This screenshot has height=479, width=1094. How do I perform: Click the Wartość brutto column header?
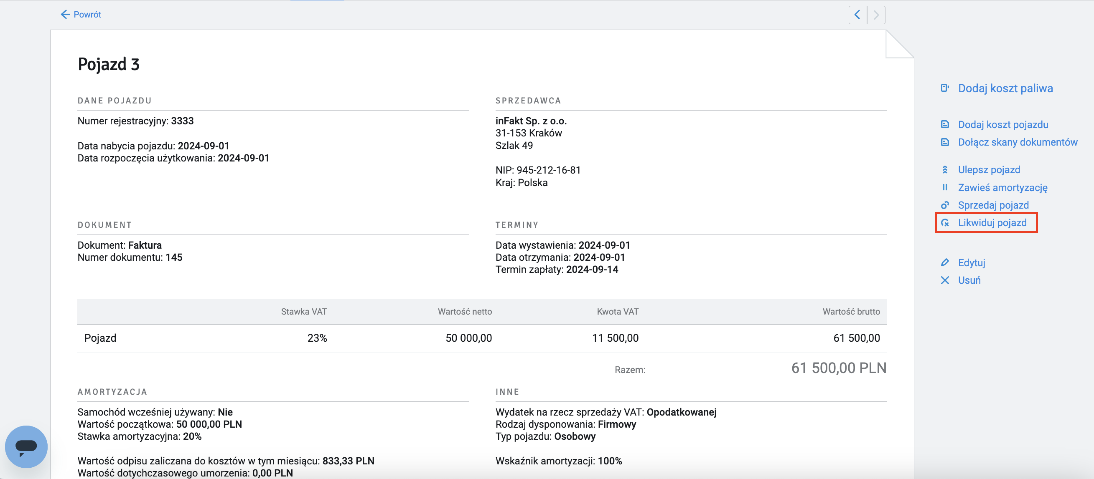coord(851,312)
